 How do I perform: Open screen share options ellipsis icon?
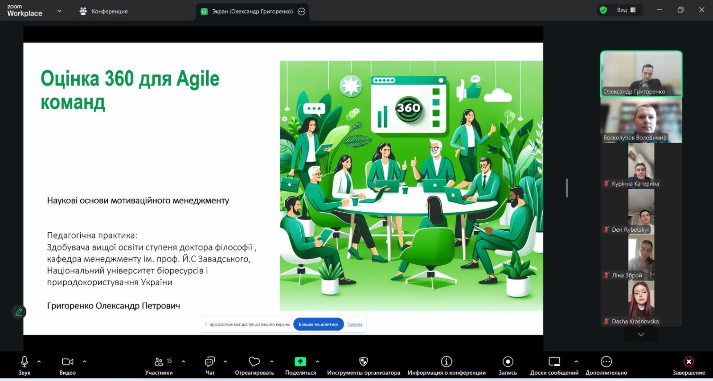click(302, 12)
